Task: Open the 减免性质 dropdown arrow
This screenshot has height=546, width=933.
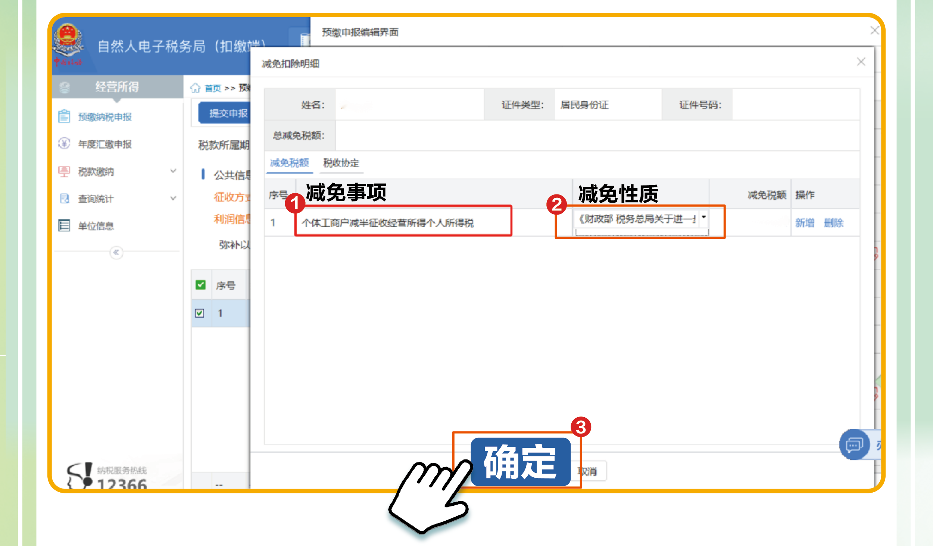Action: (x=703, y=218)
